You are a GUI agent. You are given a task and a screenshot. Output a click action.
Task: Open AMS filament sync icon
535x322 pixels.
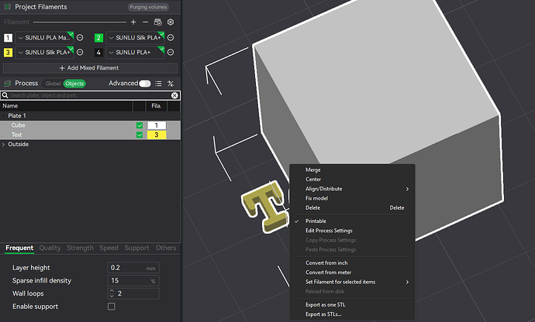157,22
